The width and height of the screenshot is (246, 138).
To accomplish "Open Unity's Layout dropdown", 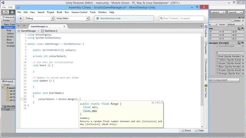I will click(x=235, y=12).
